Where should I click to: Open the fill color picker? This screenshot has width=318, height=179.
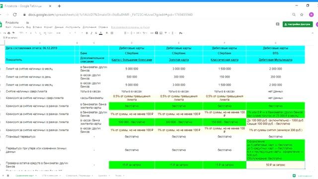pos(107,33)
